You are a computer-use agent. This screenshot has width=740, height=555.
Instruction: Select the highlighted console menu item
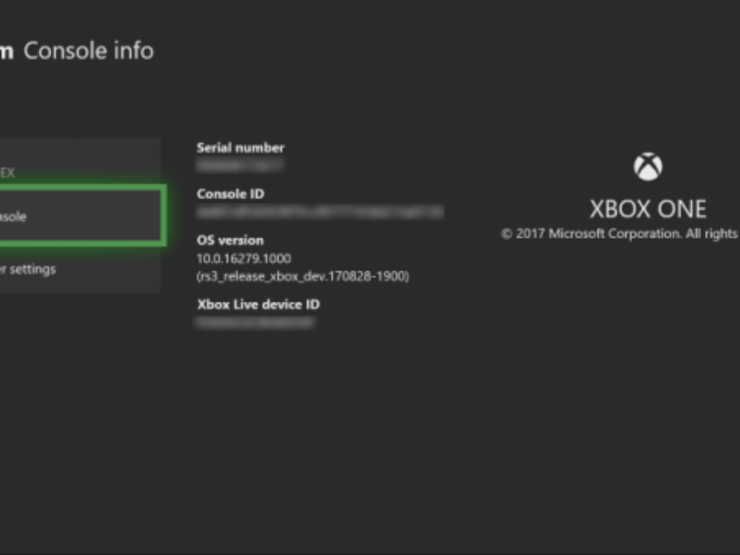[x=82, y=216]
